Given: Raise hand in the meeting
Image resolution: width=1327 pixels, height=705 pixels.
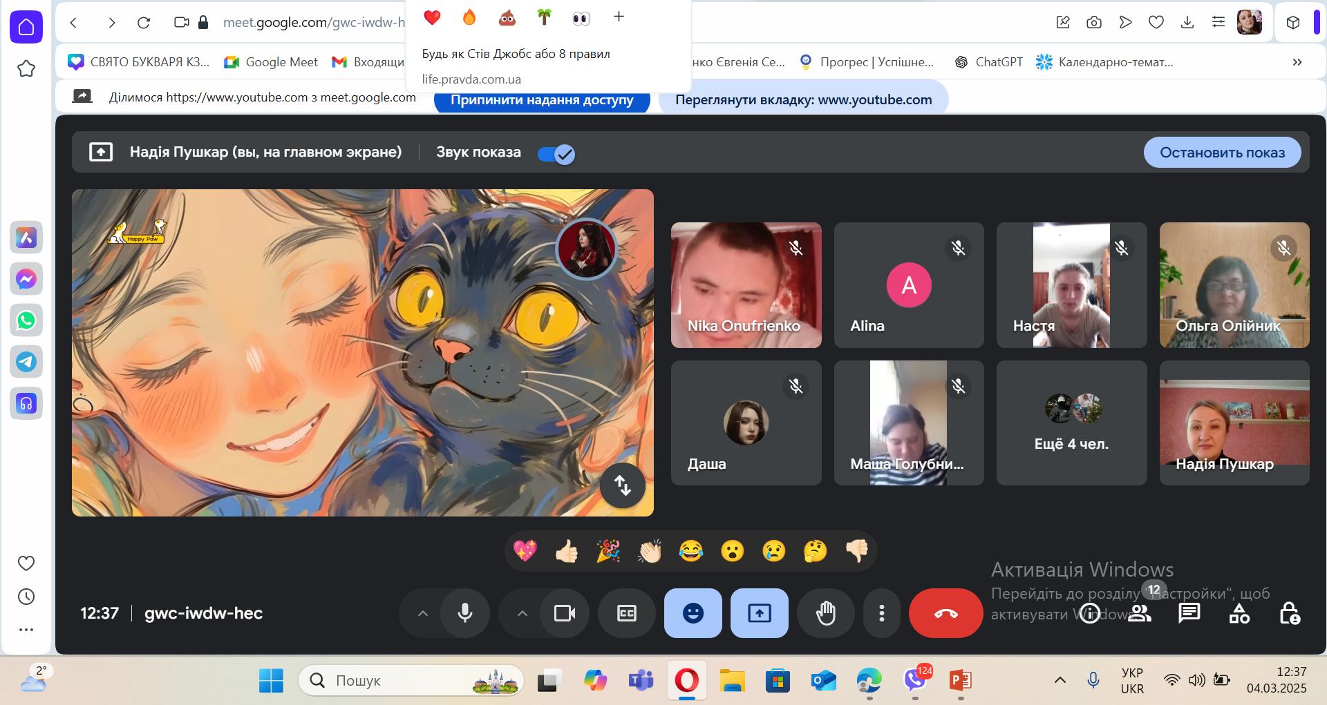Looking at the screenshot, I should (x=826, y=613).
